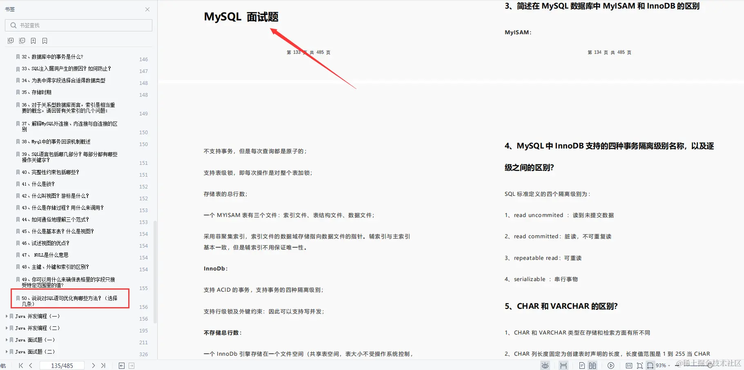Click the bookmark search field

[78, 25]
